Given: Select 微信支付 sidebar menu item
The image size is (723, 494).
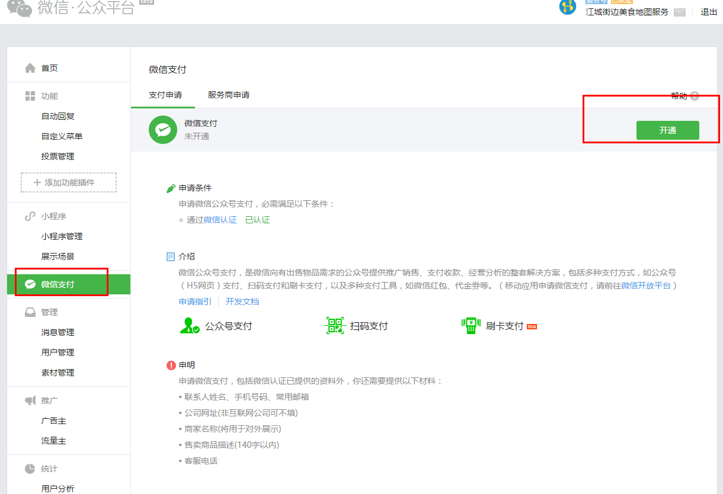Looking at the screenshot, I should (57, 284).
